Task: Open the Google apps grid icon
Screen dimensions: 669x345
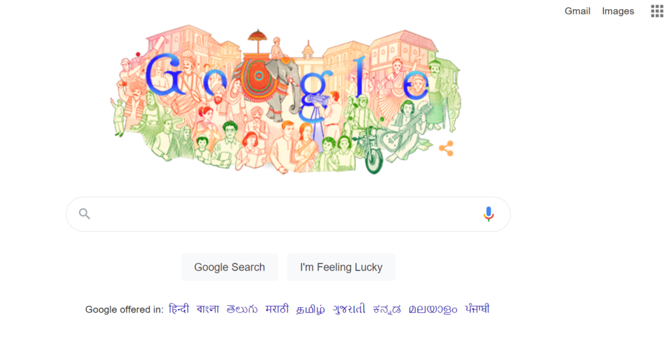Action: click(x=657, y=11)
